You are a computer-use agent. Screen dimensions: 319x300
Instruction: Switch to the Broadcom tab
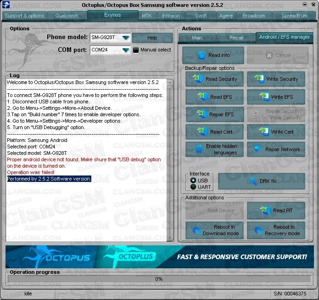[254, 16]
